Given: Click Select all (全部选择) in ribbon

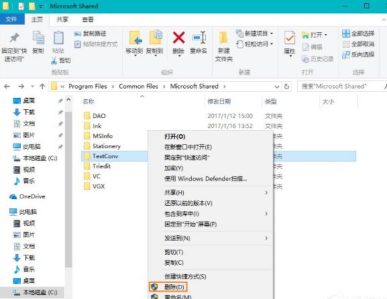Looking at the screenshot, I should tap(358, 34).
